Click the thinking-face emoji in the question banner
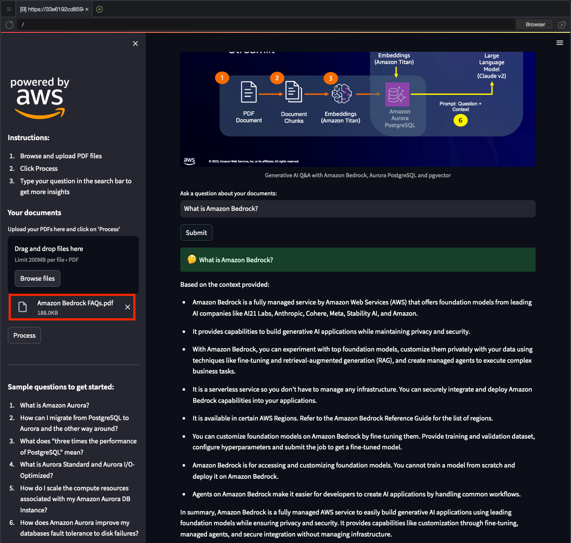The height and width of the screenshot is (543, 571). 192,260
